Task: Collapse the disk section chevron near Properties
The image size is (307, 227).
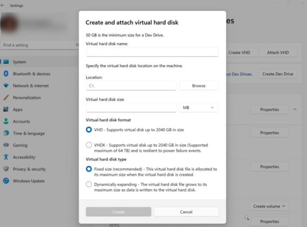Action: coord(295,109)
